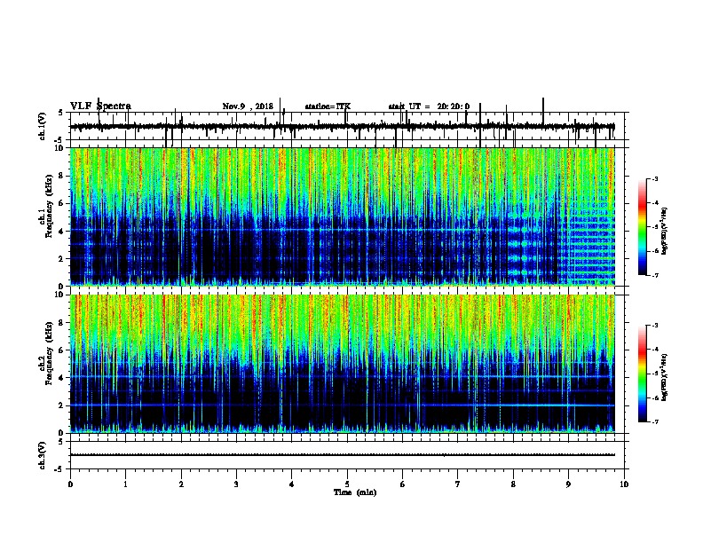
Task: Click the "ch.3(V)" axis label
Action: pyautogui.click(x=42, y=455)
